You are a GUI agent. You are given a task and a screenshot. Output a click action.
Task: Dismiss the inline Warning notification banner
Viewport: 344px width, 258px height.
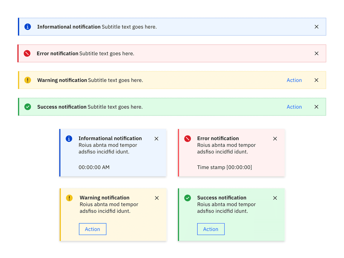317,80
